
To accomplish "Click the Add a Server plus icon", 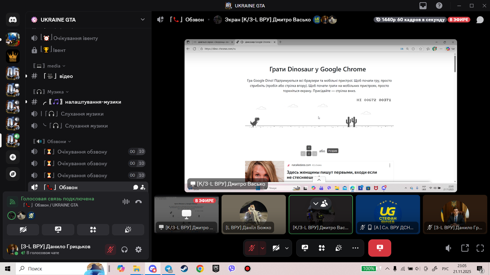I will pos(13,157).
